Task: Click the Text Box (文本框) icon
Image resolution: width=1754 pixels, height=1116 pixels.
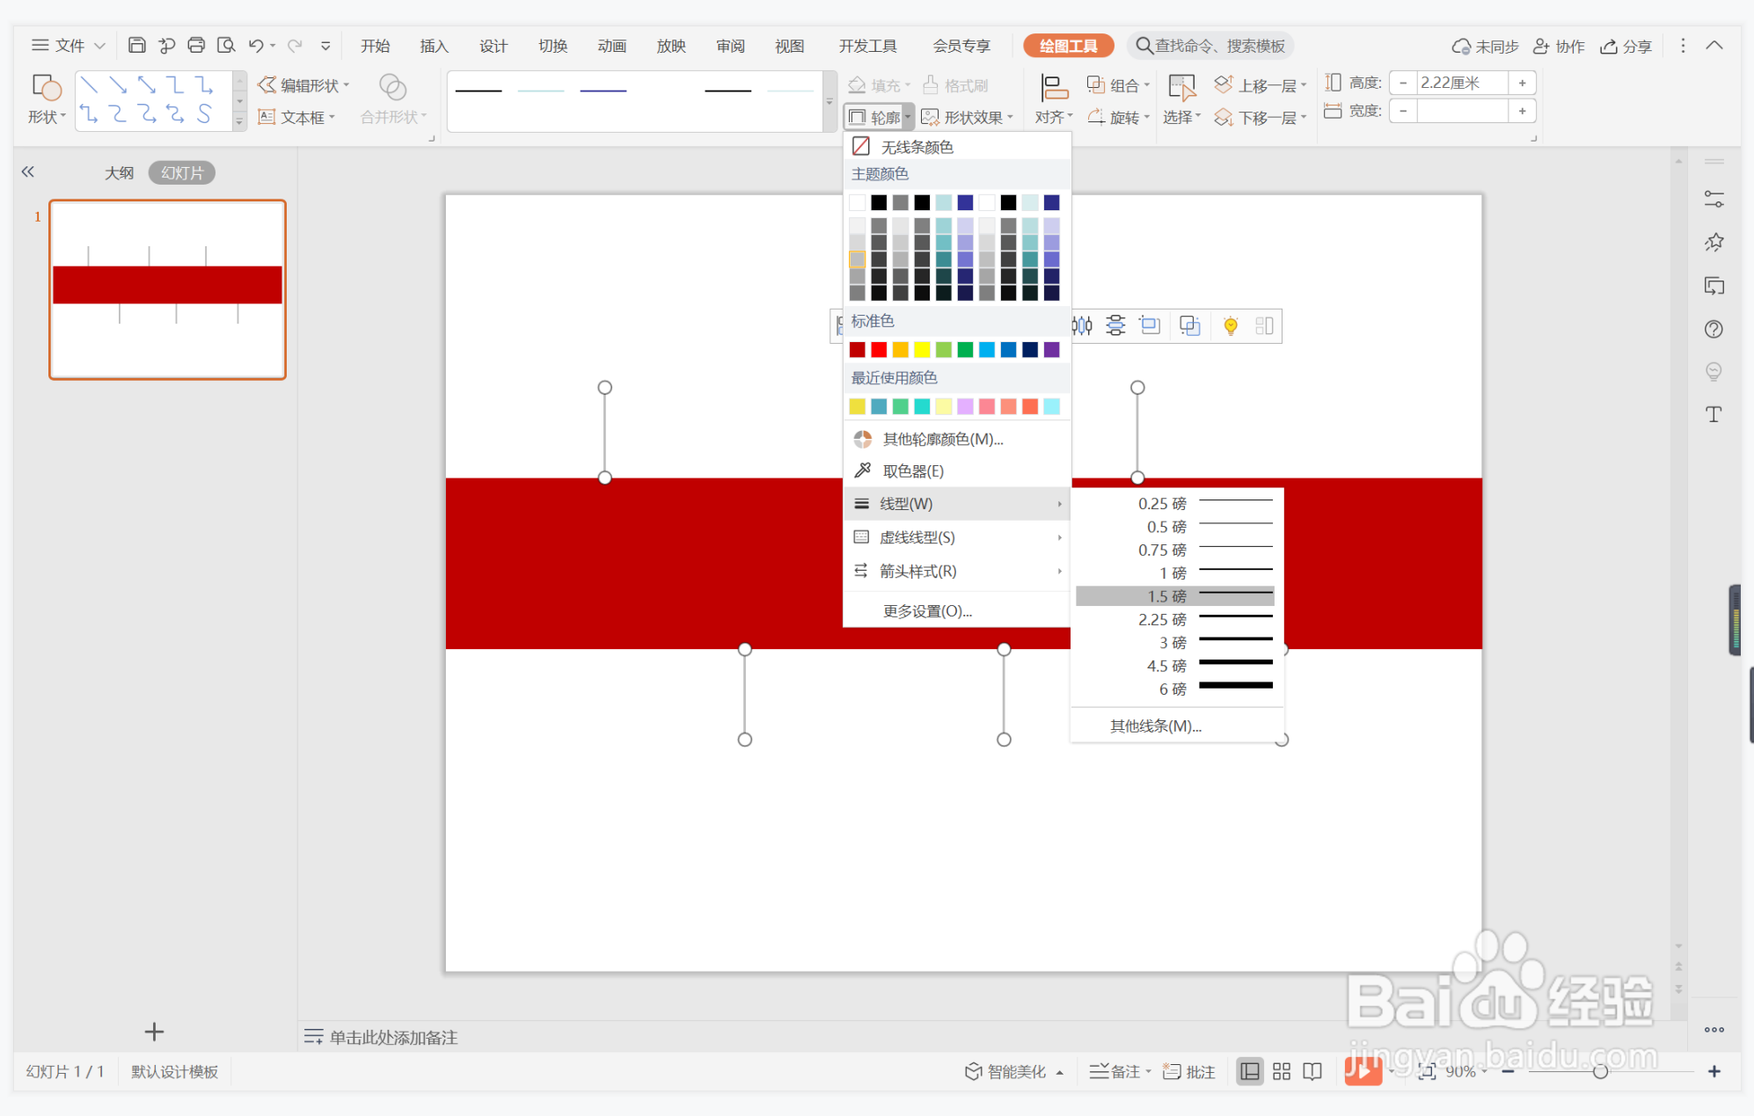Action: [x=267, y=117]
